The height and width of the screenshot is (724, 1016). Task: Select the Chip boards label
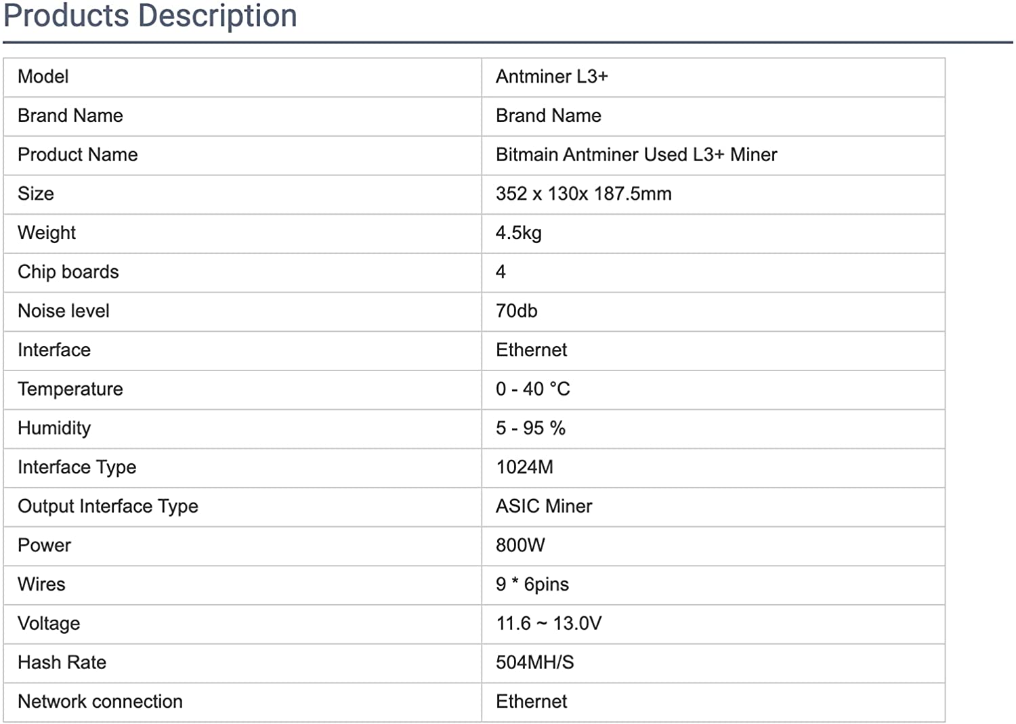pyautogui.click(x=68, y=272)
